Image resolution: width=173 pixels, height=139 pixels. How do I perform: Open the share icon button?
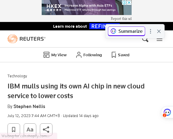[46, 129]
